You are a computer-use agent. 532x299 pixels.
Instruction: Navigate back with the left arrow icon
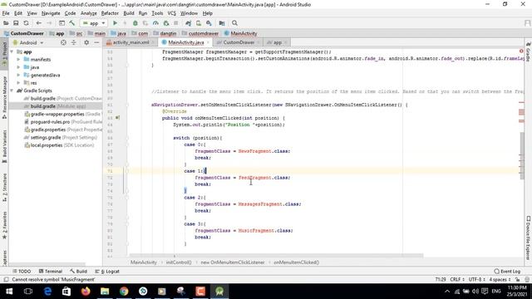point(39,23)
